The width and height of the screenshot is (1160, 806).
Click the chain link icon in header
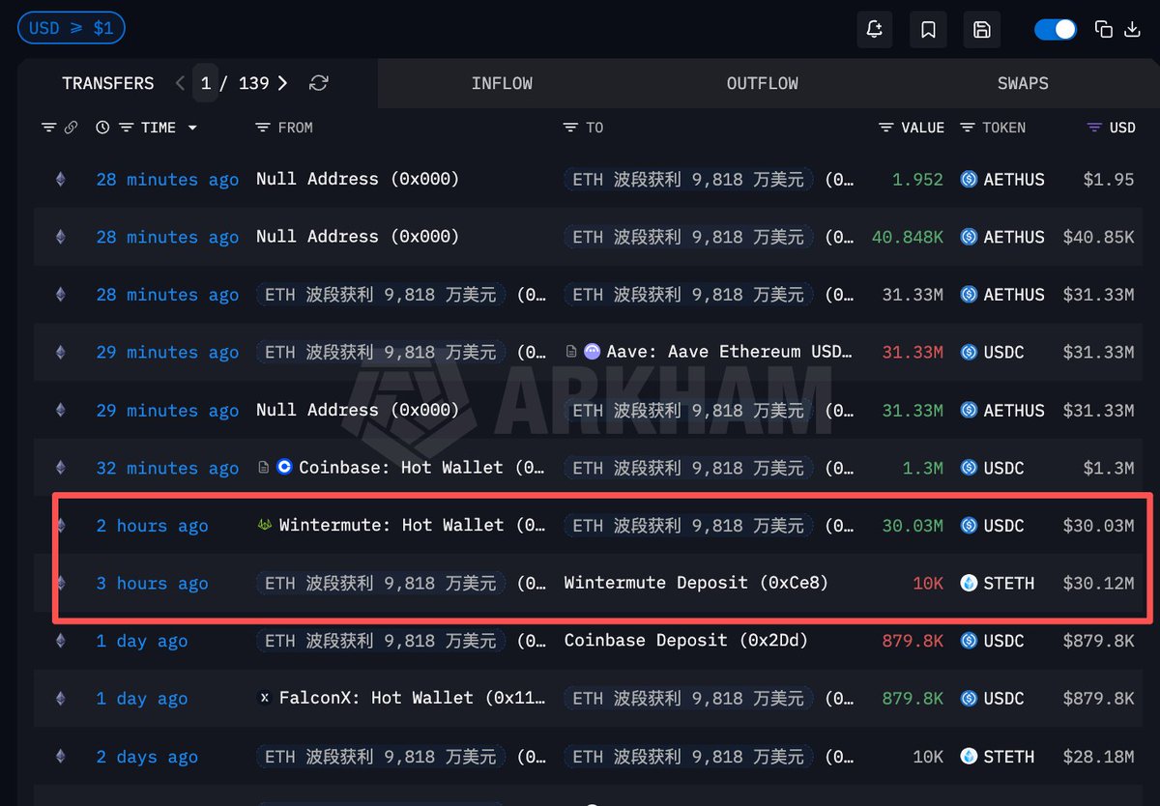71,128
